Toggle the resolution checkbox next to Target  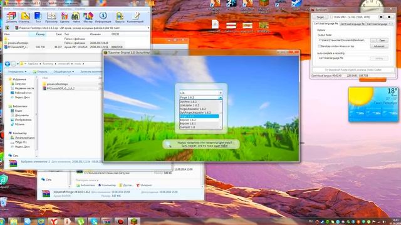(x=331, y=17)
